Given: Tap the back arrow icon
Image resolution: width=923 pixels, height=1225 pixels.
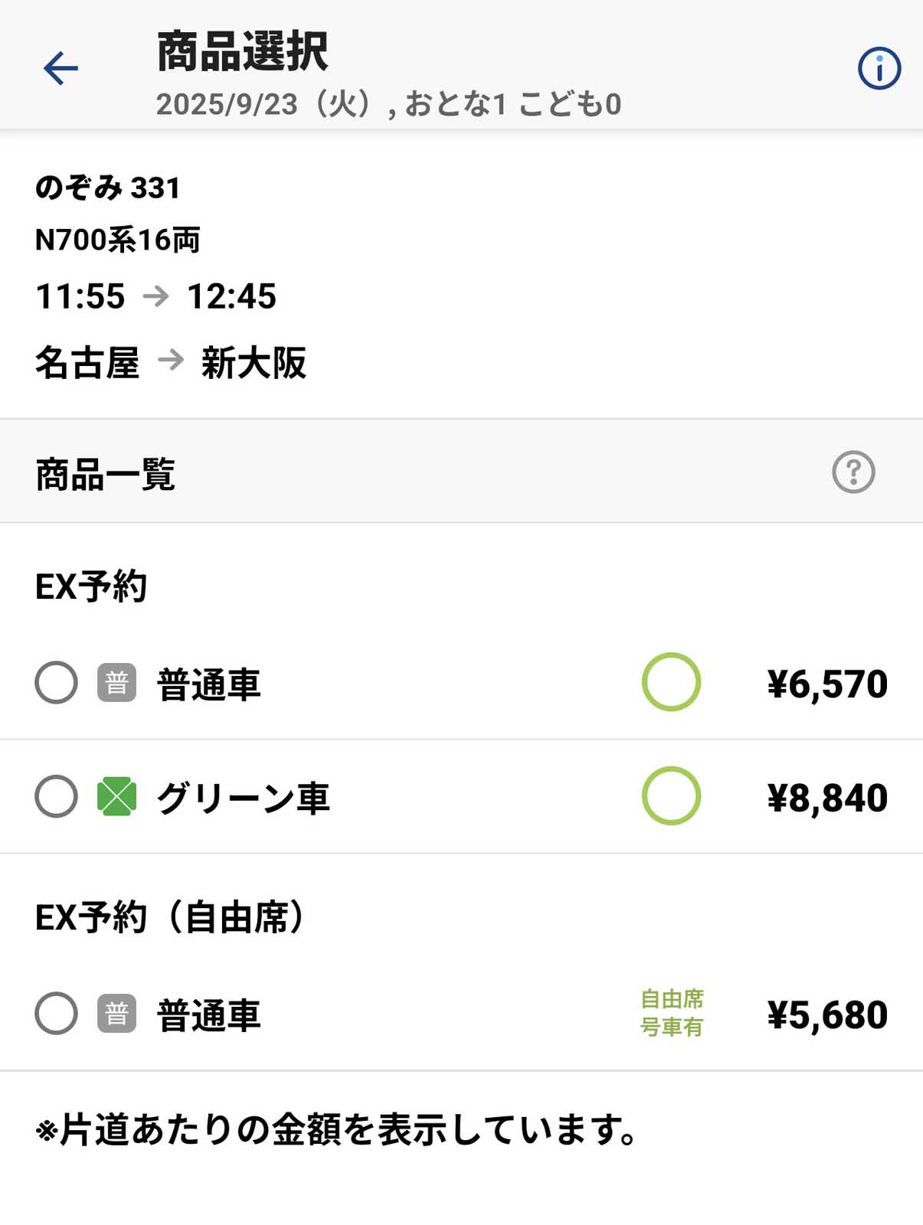Looking at the screenshot, I should [61, 69].
